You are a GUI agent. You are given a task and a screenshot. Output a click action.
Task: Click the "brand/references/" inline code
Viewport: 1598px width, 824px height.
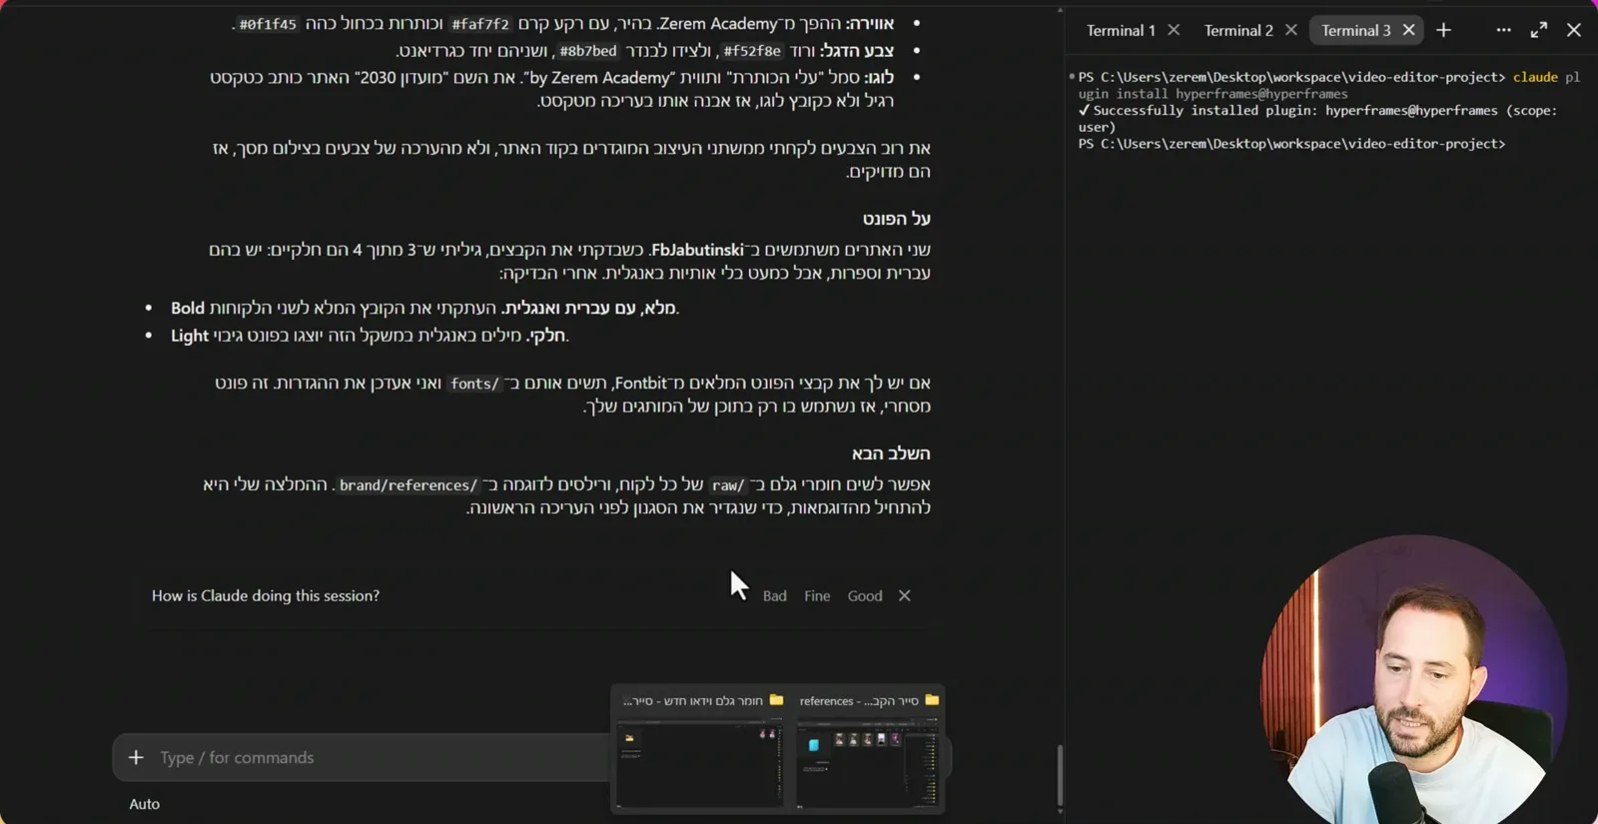[x=408, y=485]
